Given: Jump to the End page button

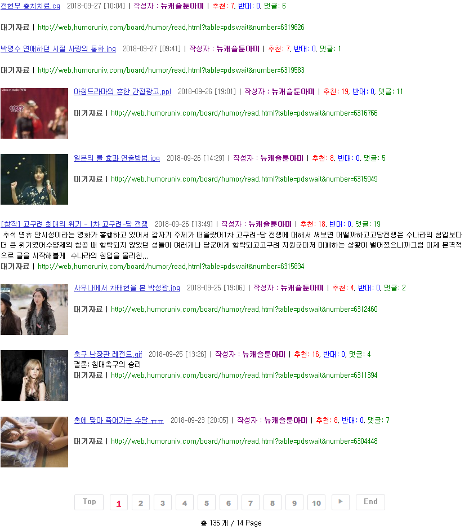Looking at the screenshot, I should [x=370, y=502].
